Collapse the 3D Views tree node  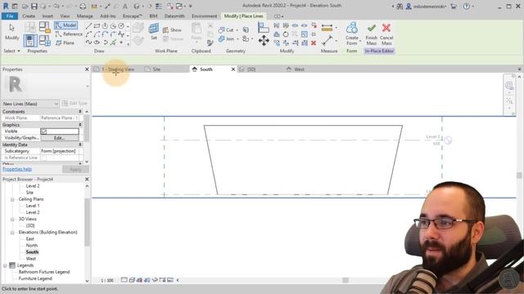pyautogui.click(x=12, y=219)
